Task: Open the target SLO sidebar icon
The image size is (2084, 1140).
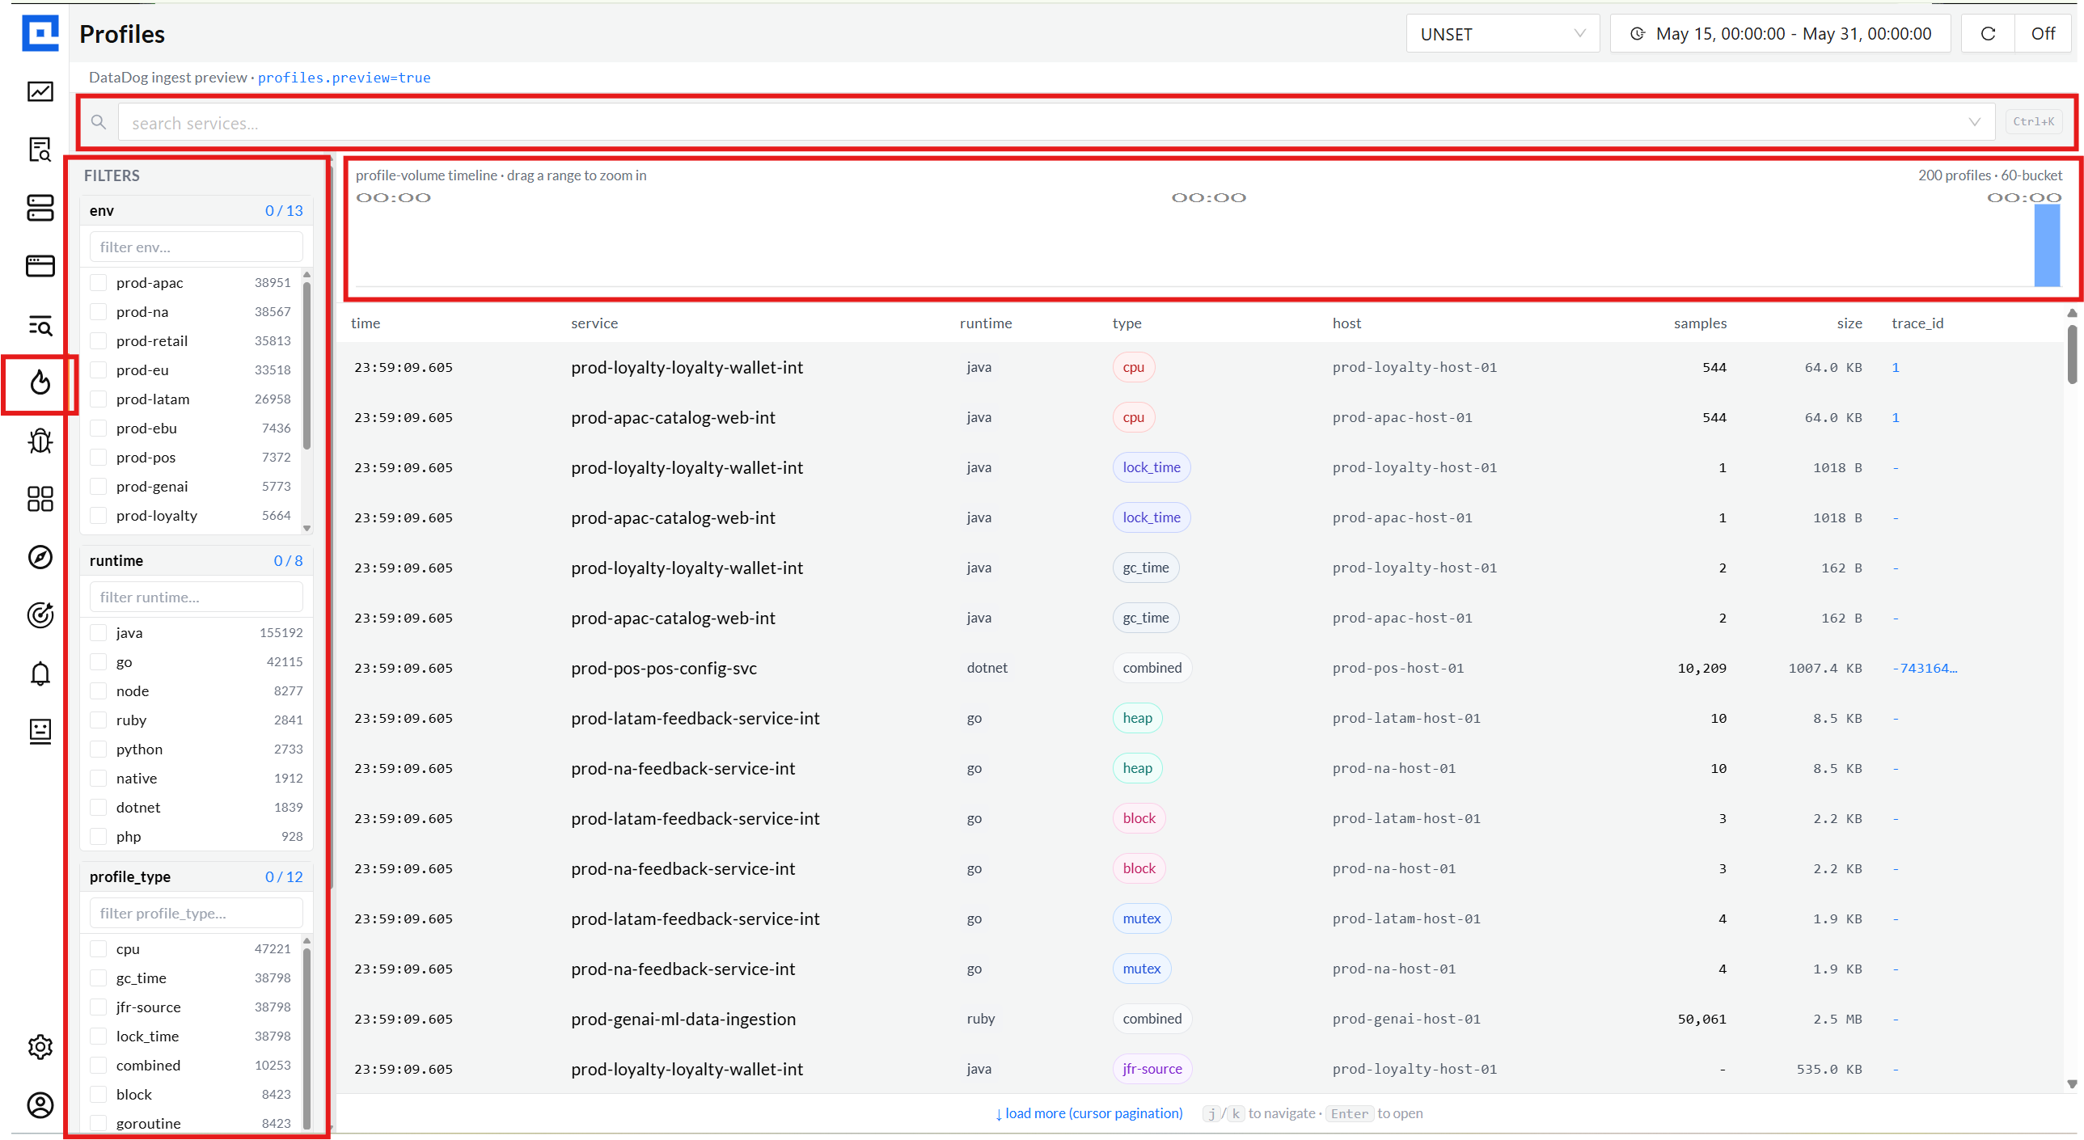Action: click(40, 616)
